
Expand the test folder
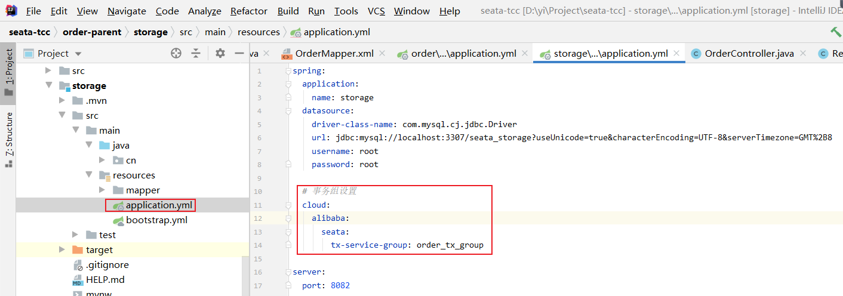75,235
